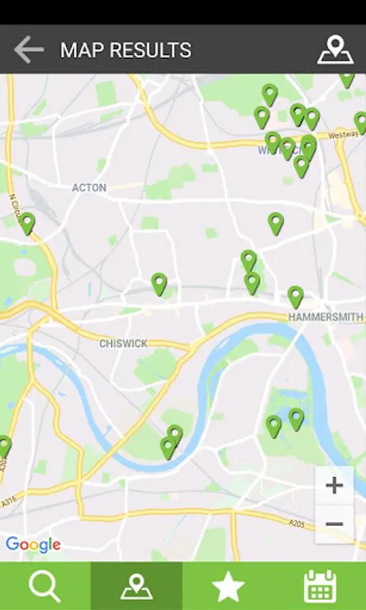Select the green pin on the North Circular road
Screen dimensions: 366x610
click(27, 224)
